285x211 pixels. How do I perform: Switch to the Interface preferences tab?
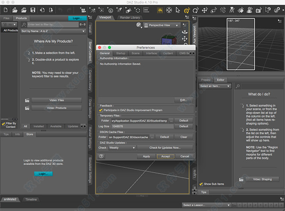pos(152,53)
